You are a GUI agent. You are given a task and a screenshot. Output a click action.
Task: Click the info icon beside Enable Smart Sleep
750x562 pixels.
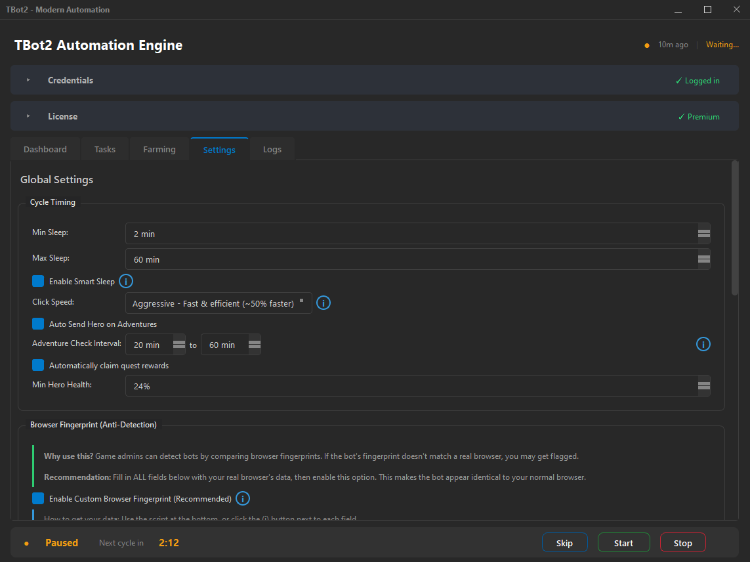[x=126, y=281]
